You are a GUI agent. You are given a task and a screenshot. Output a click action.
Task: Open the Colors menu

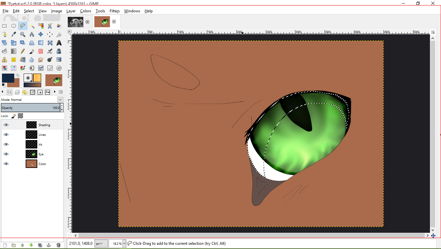pyautogui.click(x=86, y=11)
